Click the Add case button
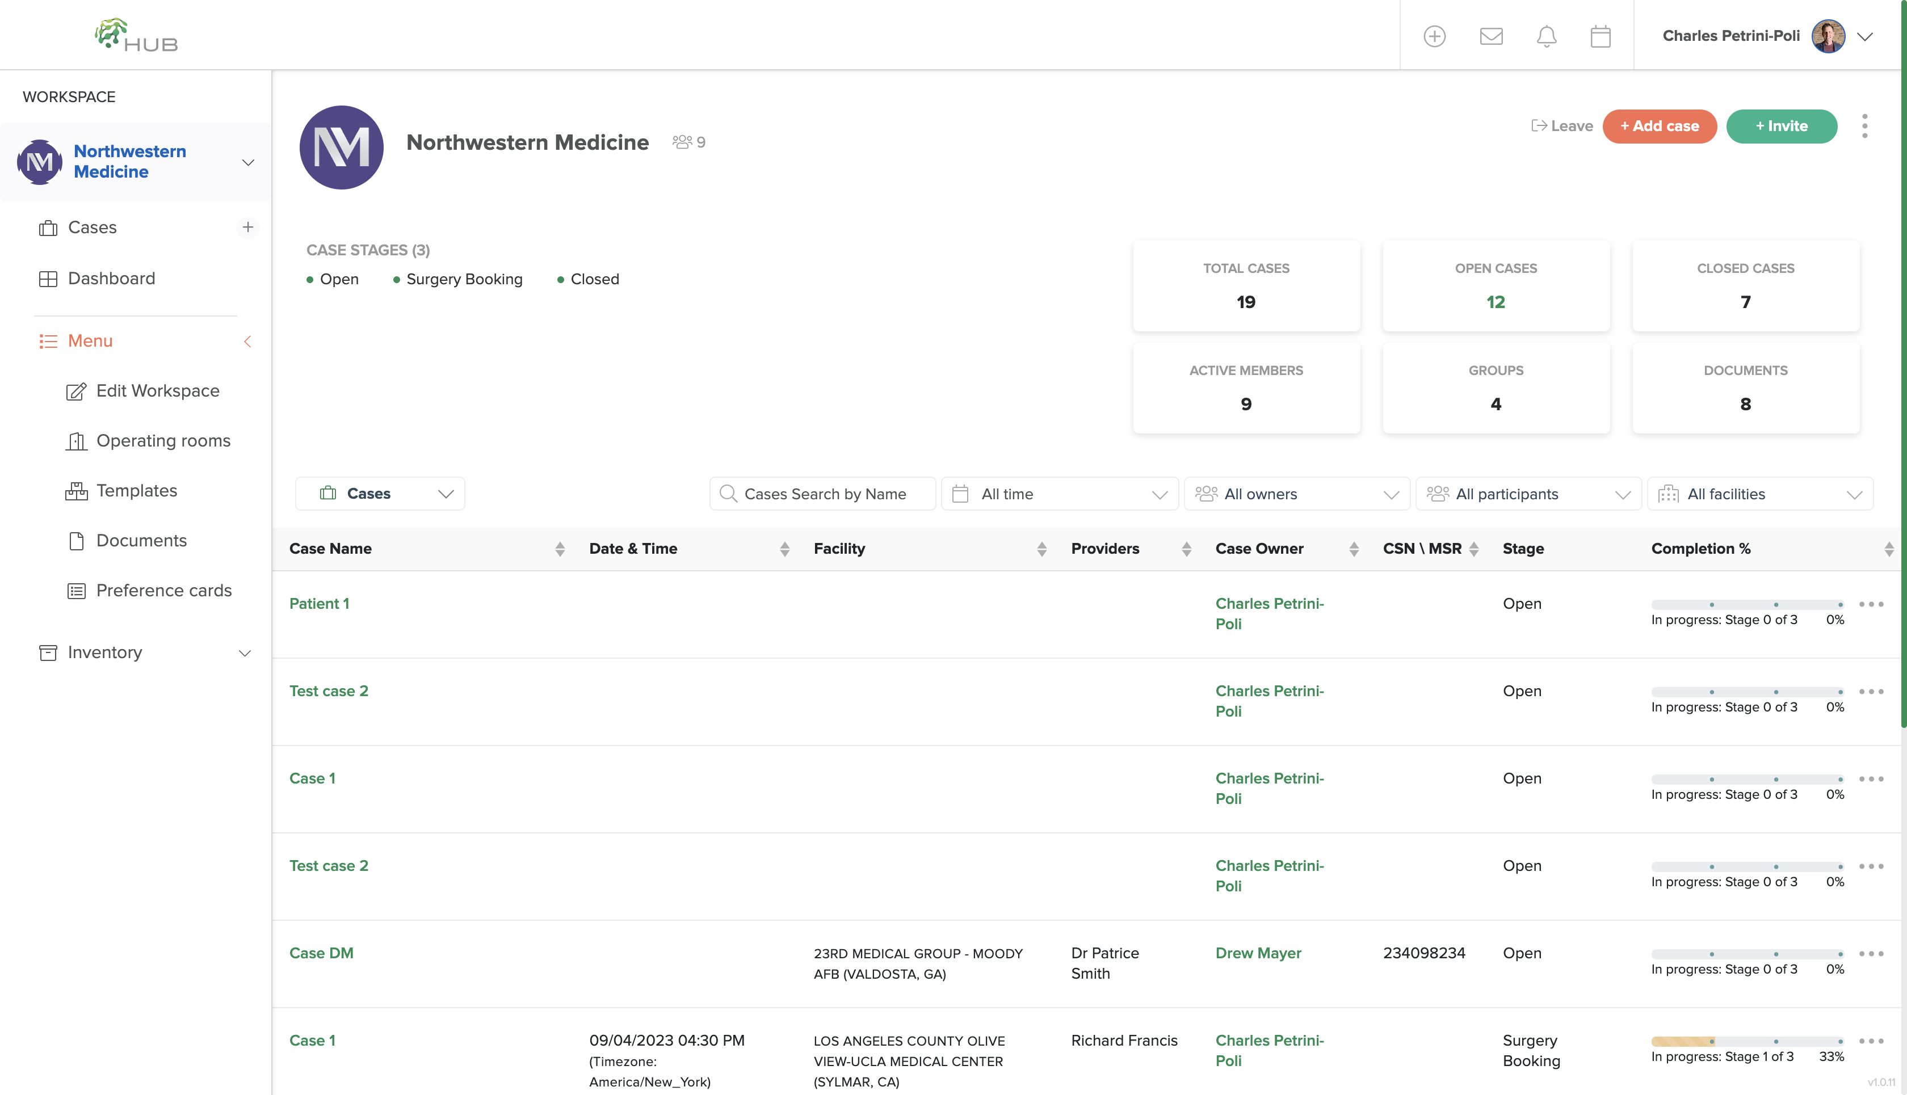 coord(1660,125)
